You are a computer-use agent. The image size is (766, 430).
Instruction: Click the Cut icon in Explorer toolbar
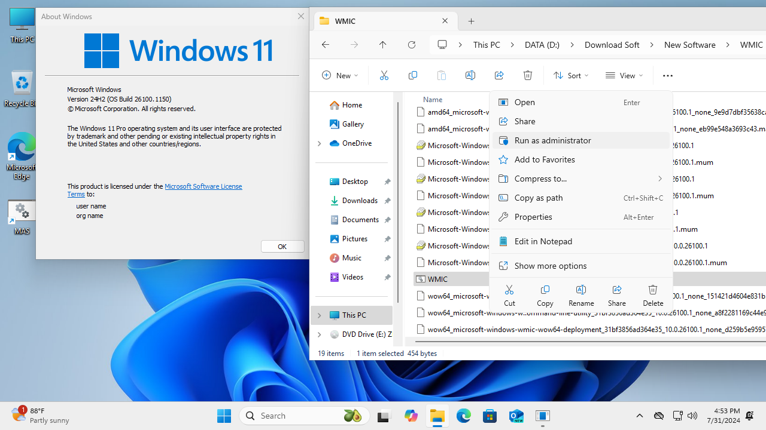point(384,75)
